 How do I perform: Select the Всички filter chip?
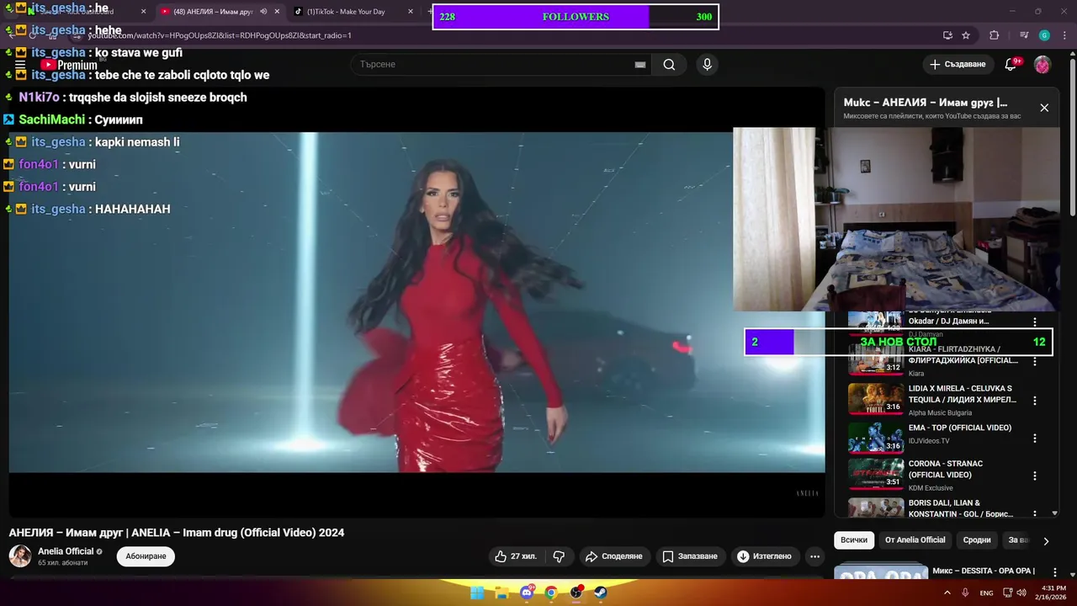853,540
